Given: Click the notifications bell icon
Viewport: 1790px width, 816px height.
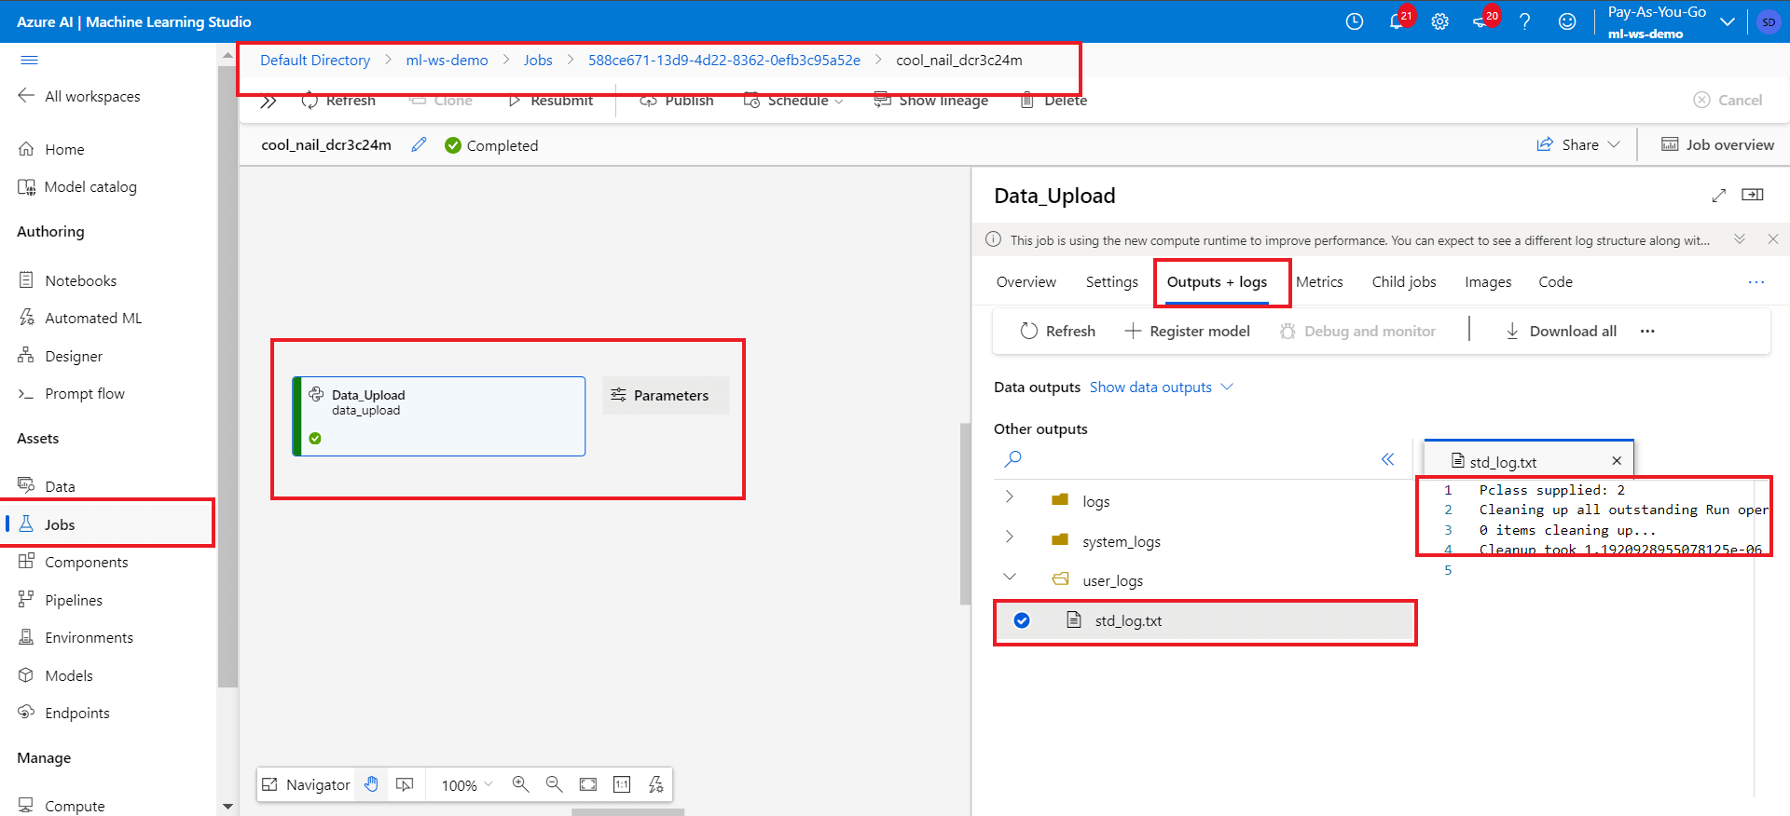Looking at the screenshot, I should [x=1396, y=21].
